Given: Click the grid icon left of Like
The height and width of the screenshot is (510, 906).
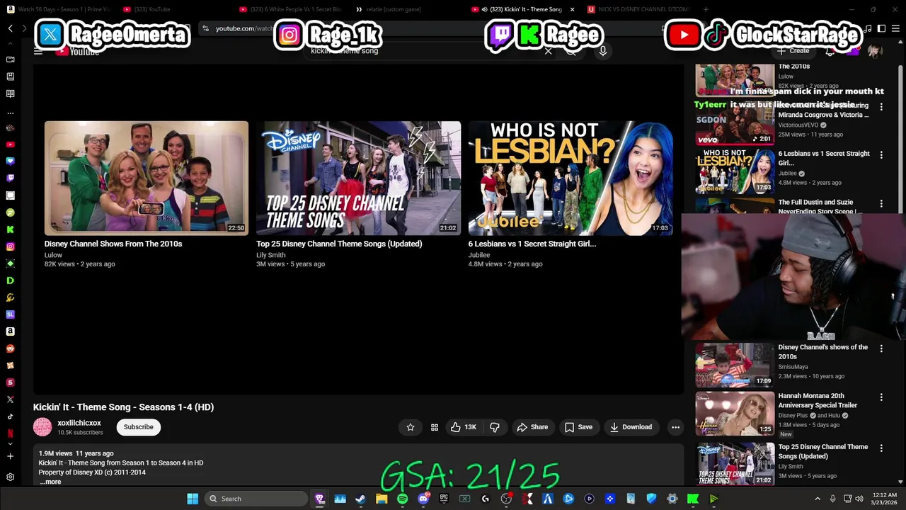Looking at the screenshot, I should [435, 427].
